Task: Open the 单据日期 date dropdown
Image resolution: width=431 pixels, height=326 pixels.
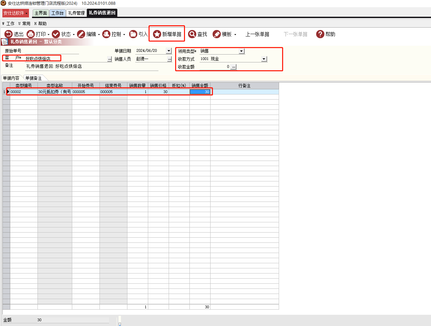Action: coord(169,51)
